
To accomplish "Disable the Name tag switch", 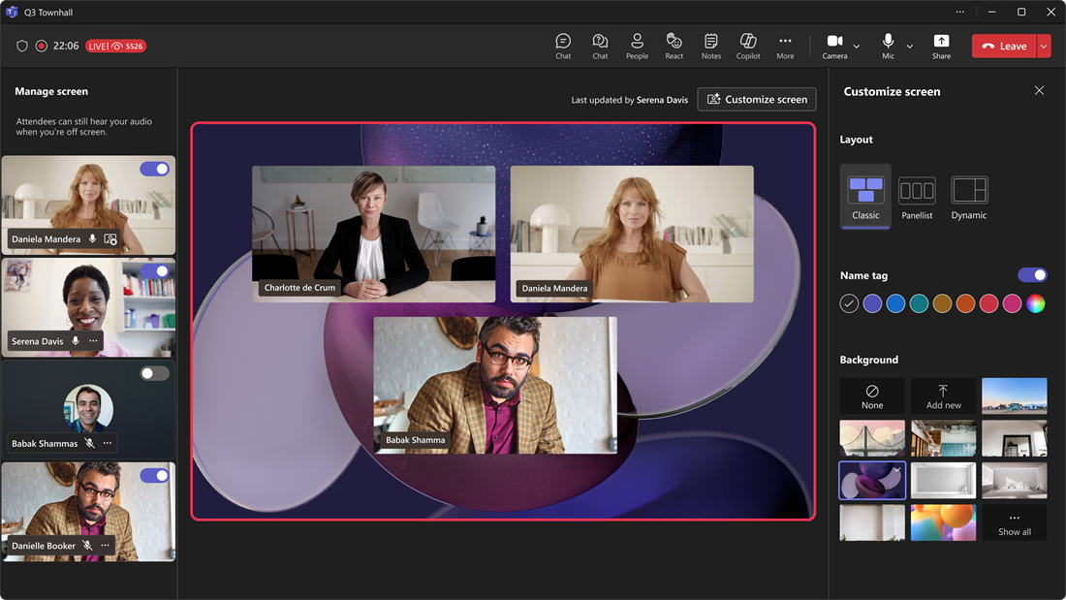I will 1032,275.
